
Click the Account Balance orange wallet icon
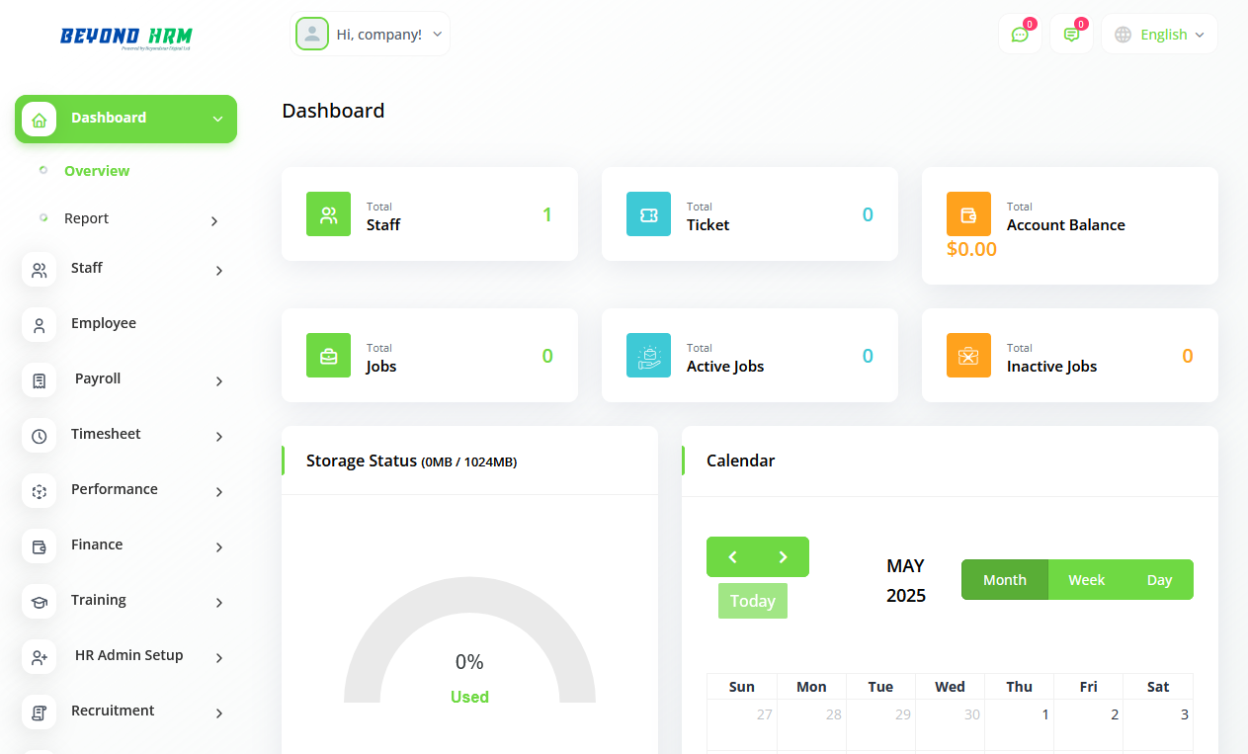click(968, 214)
